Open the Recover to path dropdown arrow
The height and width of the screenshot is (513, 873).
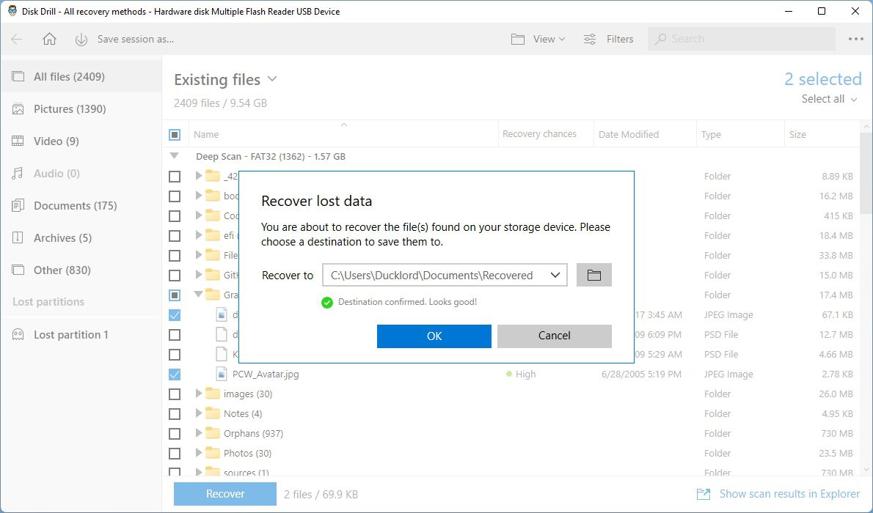(x=555, y=275)
